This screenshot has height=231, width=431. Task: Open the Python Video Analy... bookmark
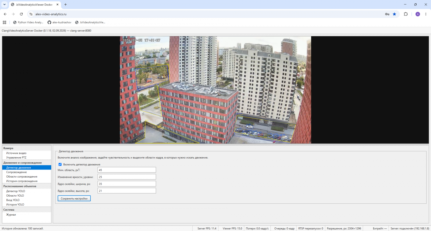click(28, 22)
